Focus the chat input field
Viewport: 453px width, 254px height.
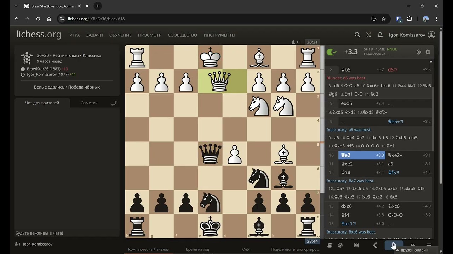[x=67, y=233]
